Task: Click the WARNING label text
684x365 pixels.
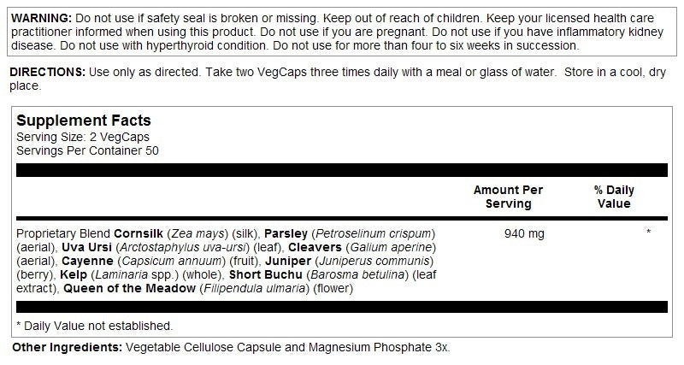Action: pyautogui.click(x=40, y=19)
